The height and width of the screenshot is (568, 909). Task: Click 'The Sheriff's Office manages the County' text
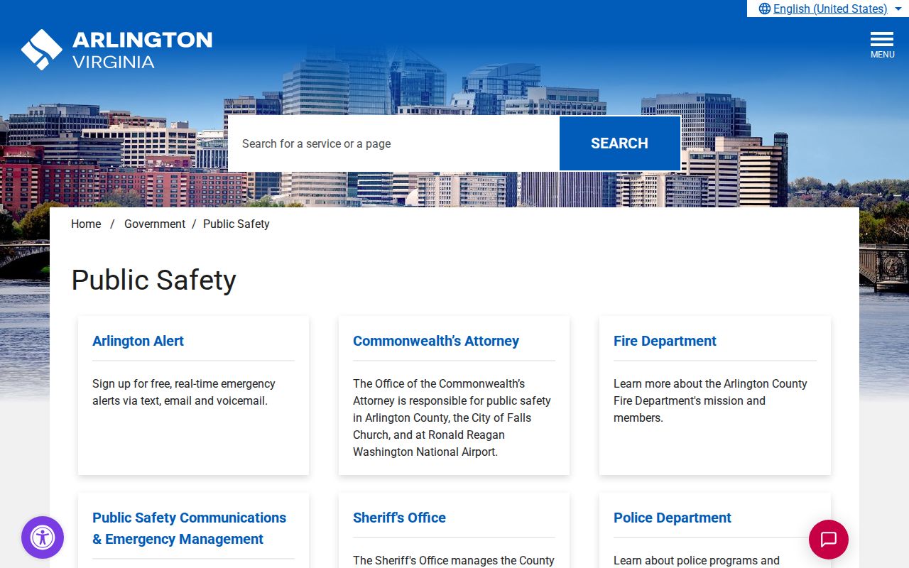point(454,560)
